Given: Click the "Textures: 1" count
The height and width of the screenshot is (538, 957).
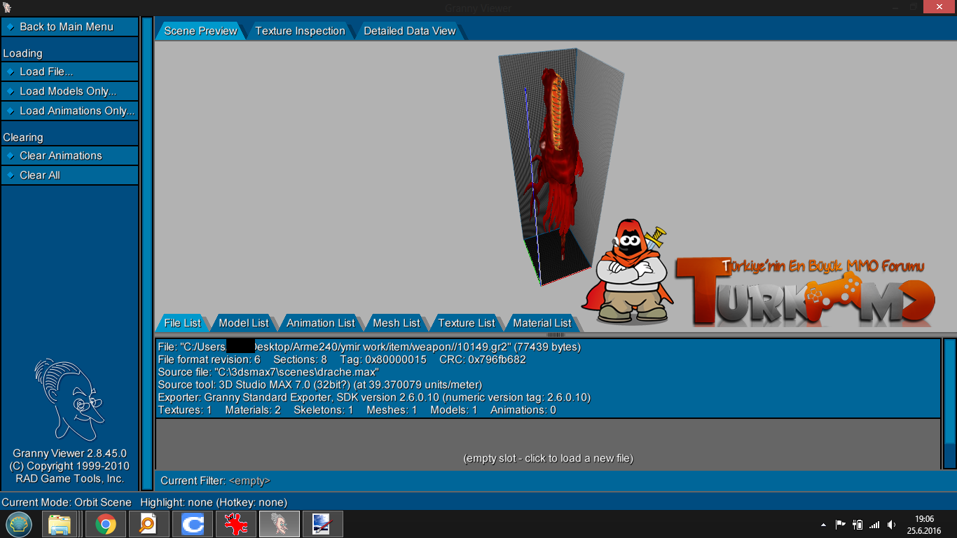Looking at the screenshot, I should 184,410.
